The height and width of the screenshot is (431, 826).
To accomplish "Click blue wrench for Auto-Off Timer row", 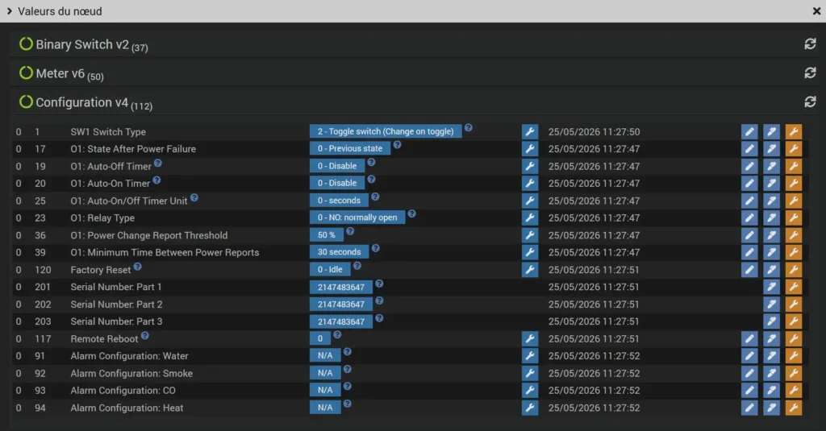I will pos(530,166).
